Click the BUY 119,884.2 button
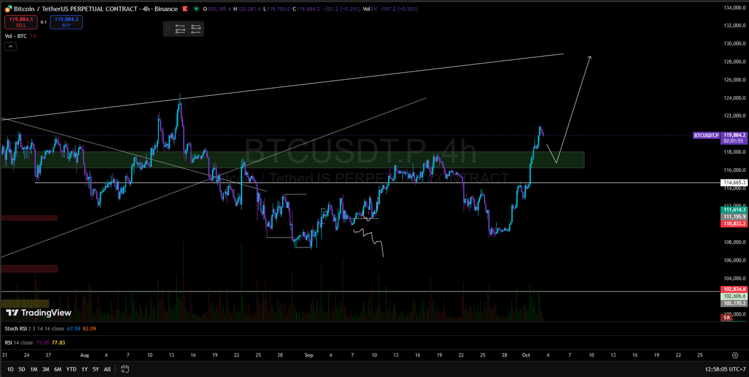Image resolution: width=749 pixels, height=377 pixels. pos(66,22)
